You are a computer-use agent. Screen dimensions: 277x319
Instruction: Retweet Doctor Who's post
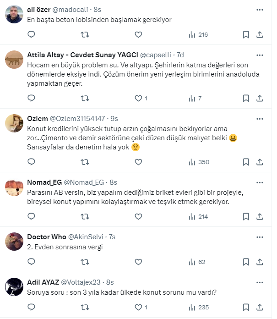[85, 262]
